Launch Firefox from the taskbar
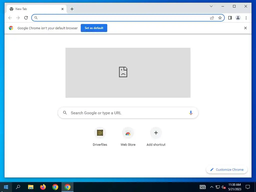Image resolution: width=256 pixels, height=192 pixels. (43, 187)
